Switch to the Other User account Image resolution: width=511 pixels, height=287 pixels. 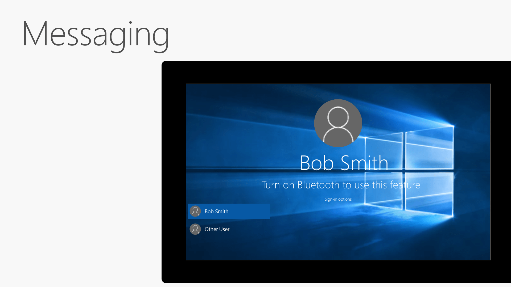point(229,229)
